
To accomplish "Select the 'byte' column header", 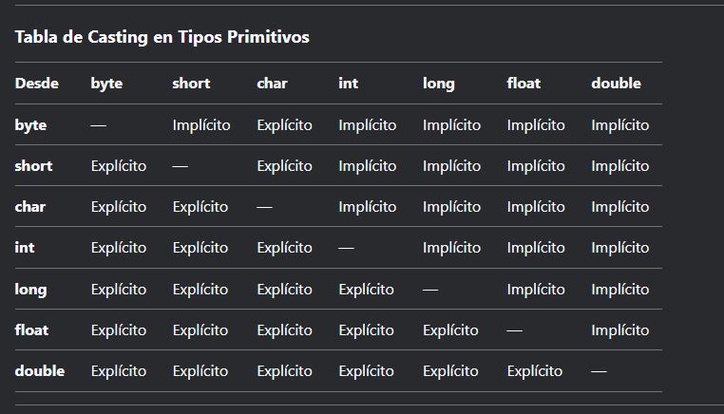I will tap(106, 84).
